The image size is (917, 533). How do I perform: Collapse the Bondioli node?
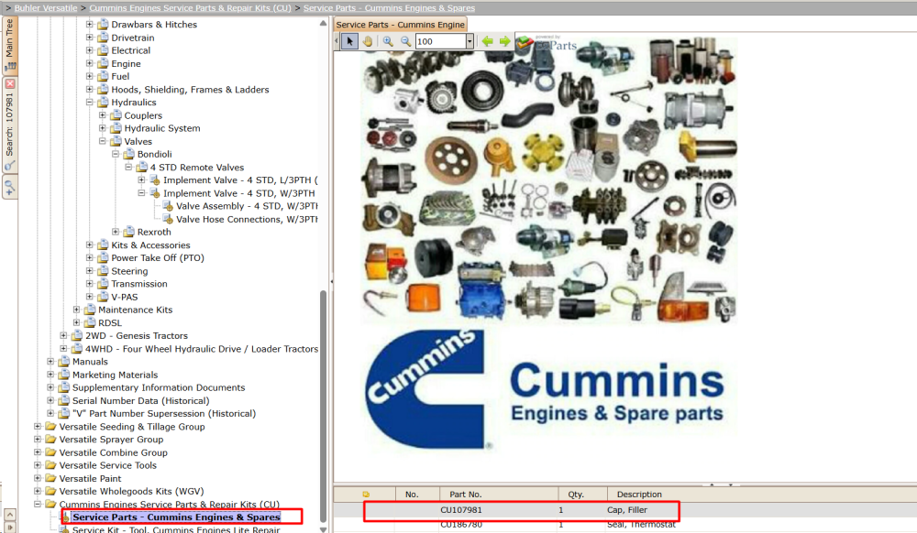tap(116, 154)
